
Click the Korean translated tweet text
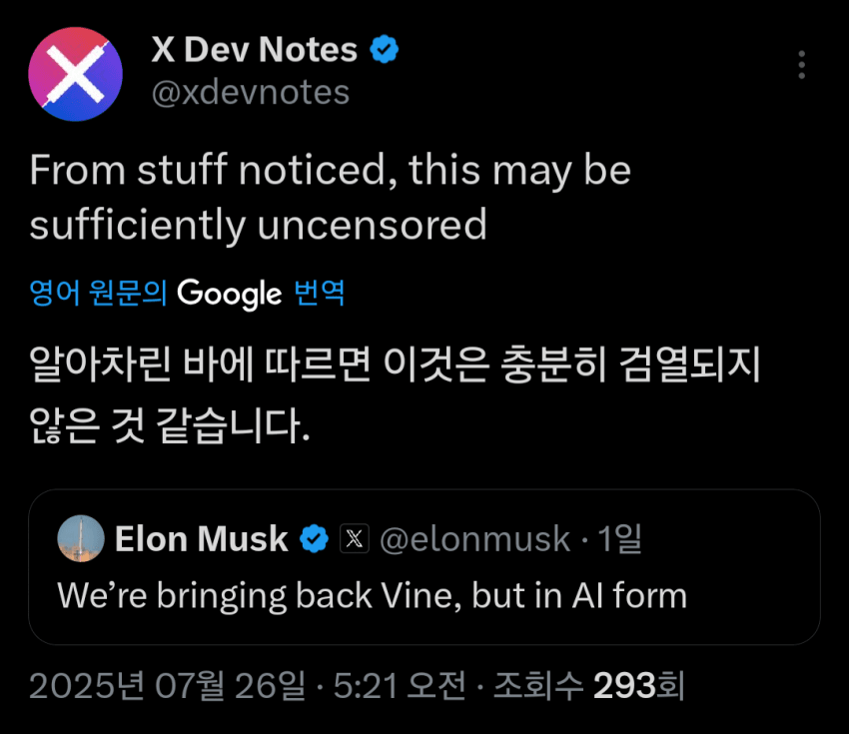point(396,393)
